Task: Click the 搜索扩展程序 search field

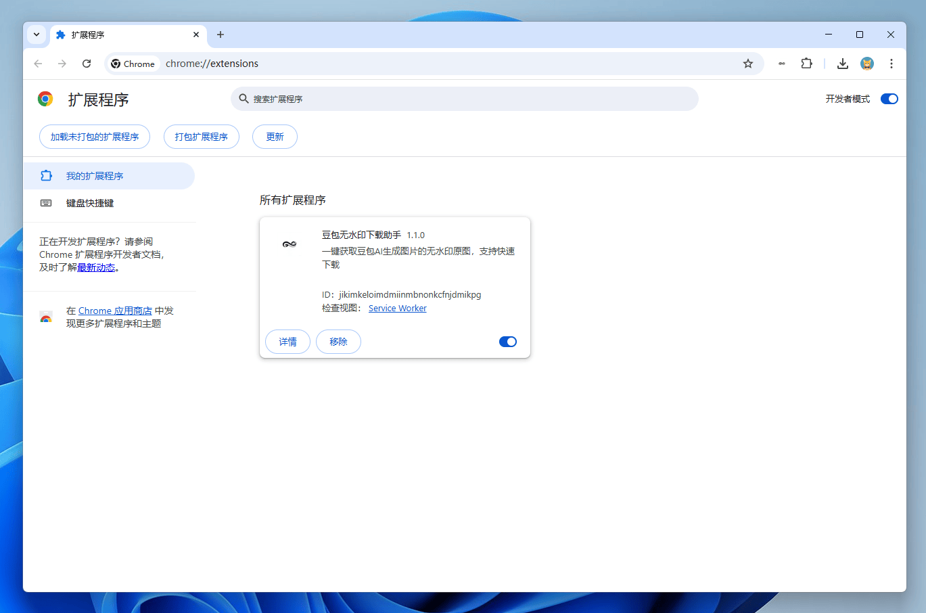Action: [465, 98]
